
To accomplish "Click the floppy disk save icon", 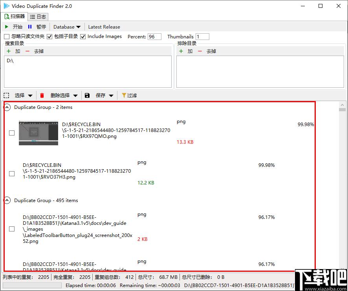I will [x=87, y=96].
